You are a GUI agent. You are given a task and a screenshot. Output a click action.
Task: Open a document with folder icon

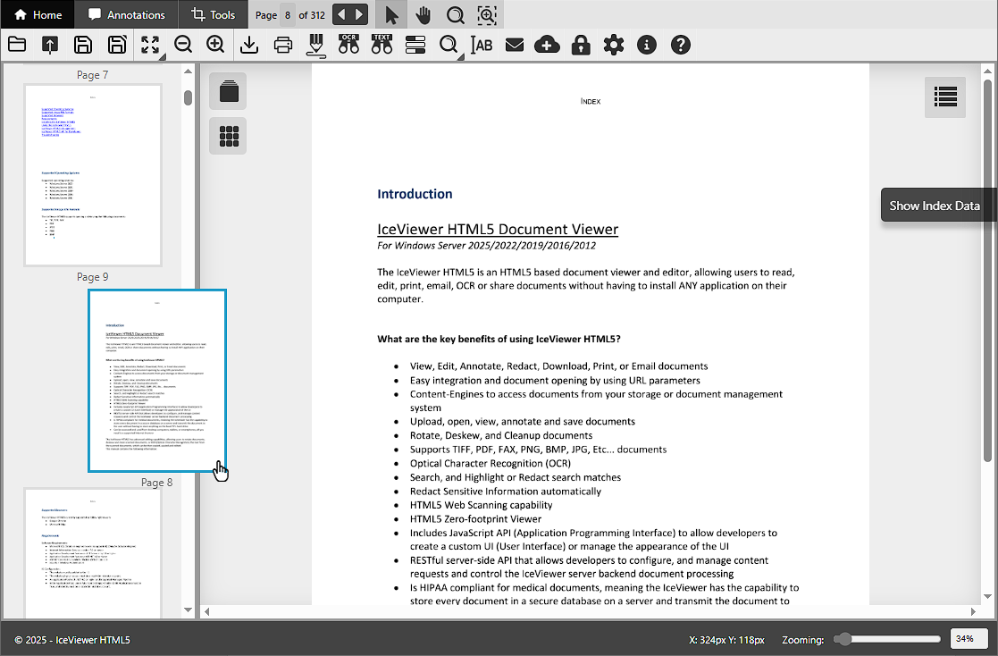(17, 45)
